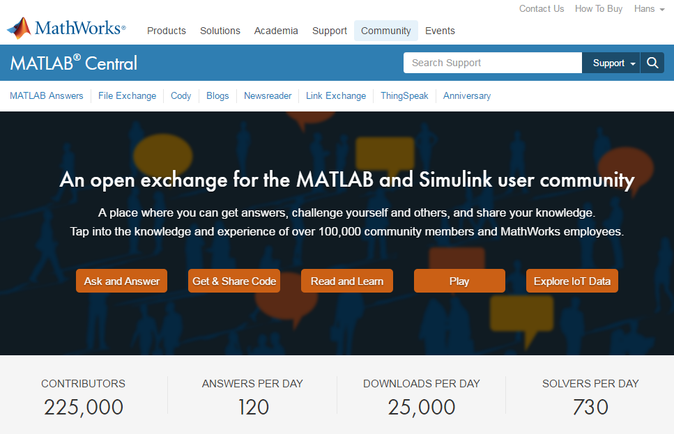
Task: Open the How To Buy link
Action: (599, 9)
